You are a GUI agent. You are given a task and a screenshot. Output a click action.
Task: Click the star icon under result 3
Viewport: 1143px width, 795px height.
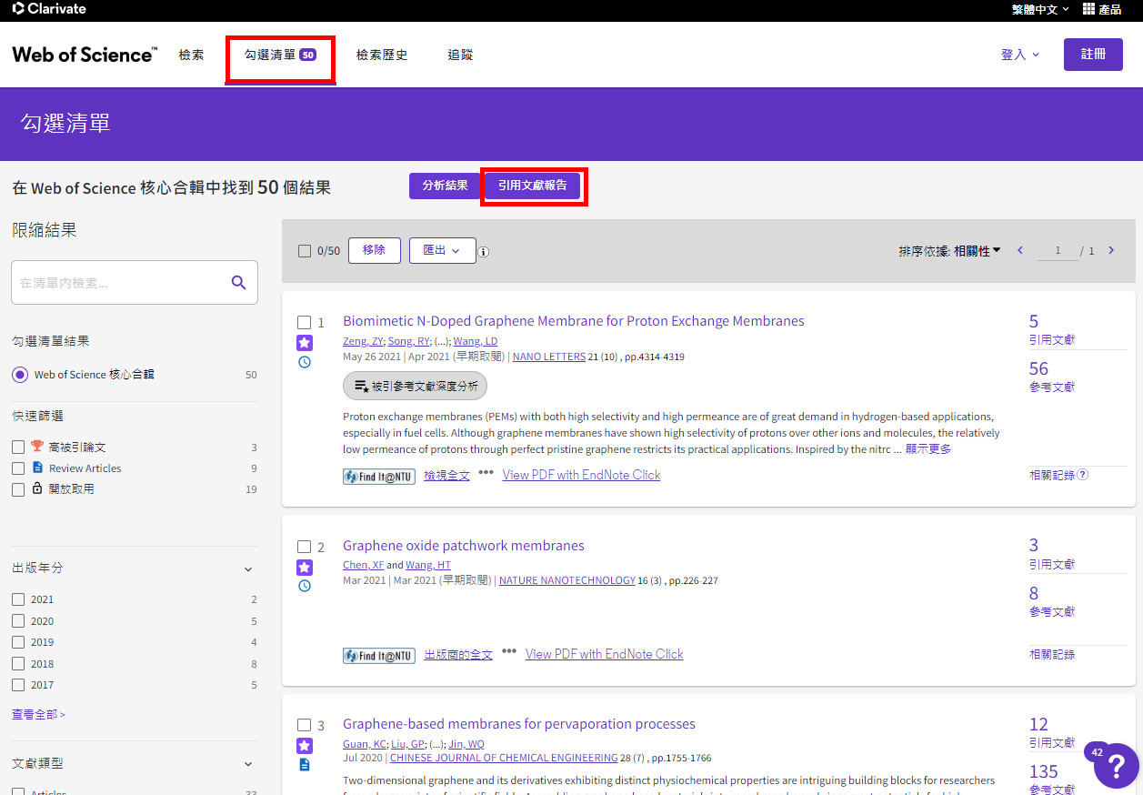(x=305, y=746)
